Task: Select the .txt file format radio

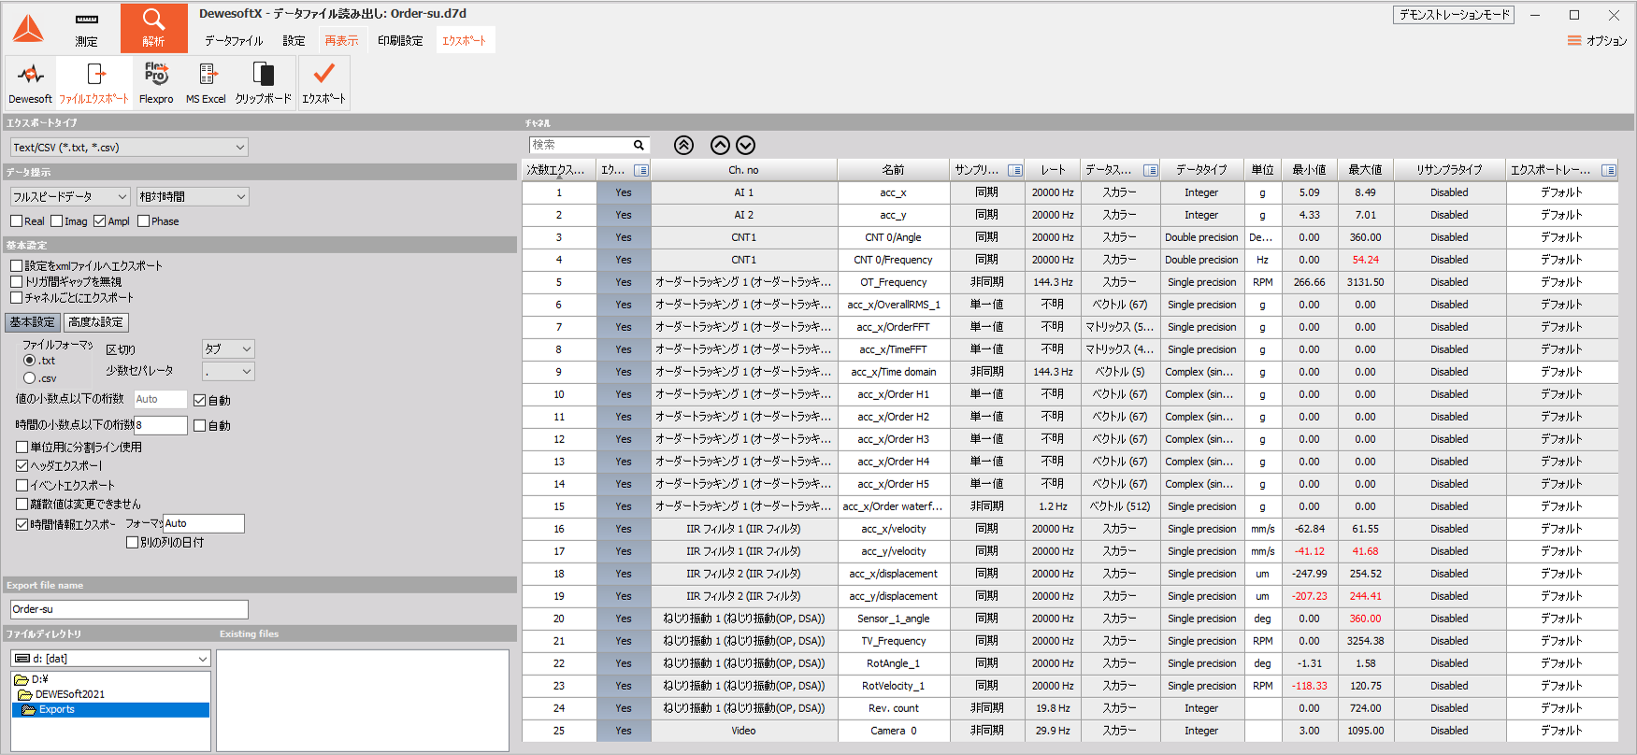Action: 30,361
